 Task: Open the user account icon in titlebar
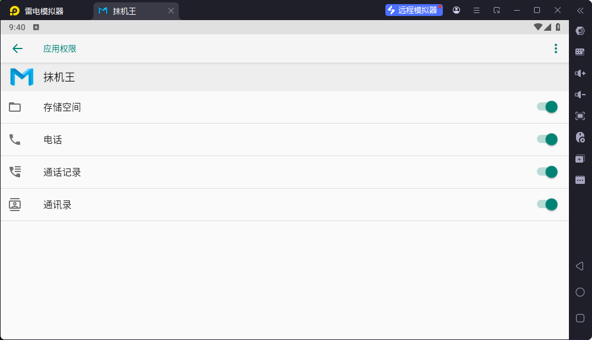click(x=456, y=10)
